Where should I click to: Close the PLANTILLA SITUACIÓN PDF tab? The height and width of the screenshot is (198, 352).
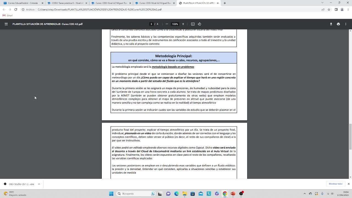(x=218, y=3)
